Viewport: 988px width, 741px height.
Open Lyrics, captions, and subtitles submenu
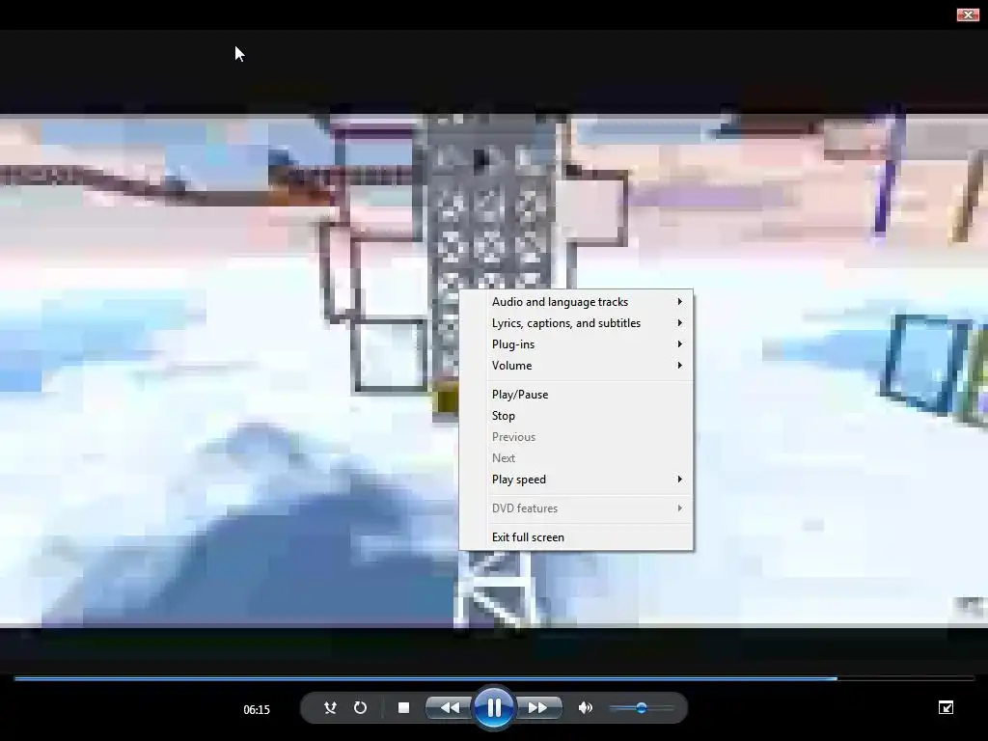(x=576, y=323)
